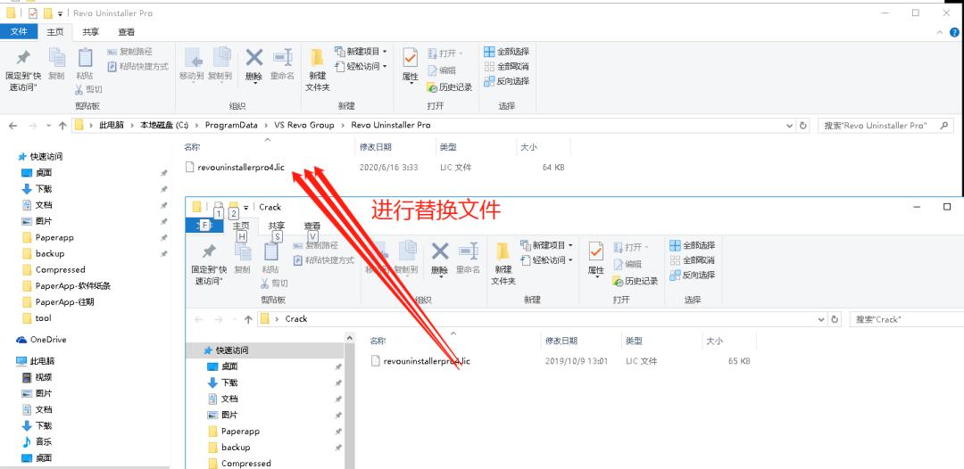Click Cut scissors in Revo Uninstaller Pro ribbon
This screenshot has width=964, height=469.
pyautogui.click(x=88, y=90)
